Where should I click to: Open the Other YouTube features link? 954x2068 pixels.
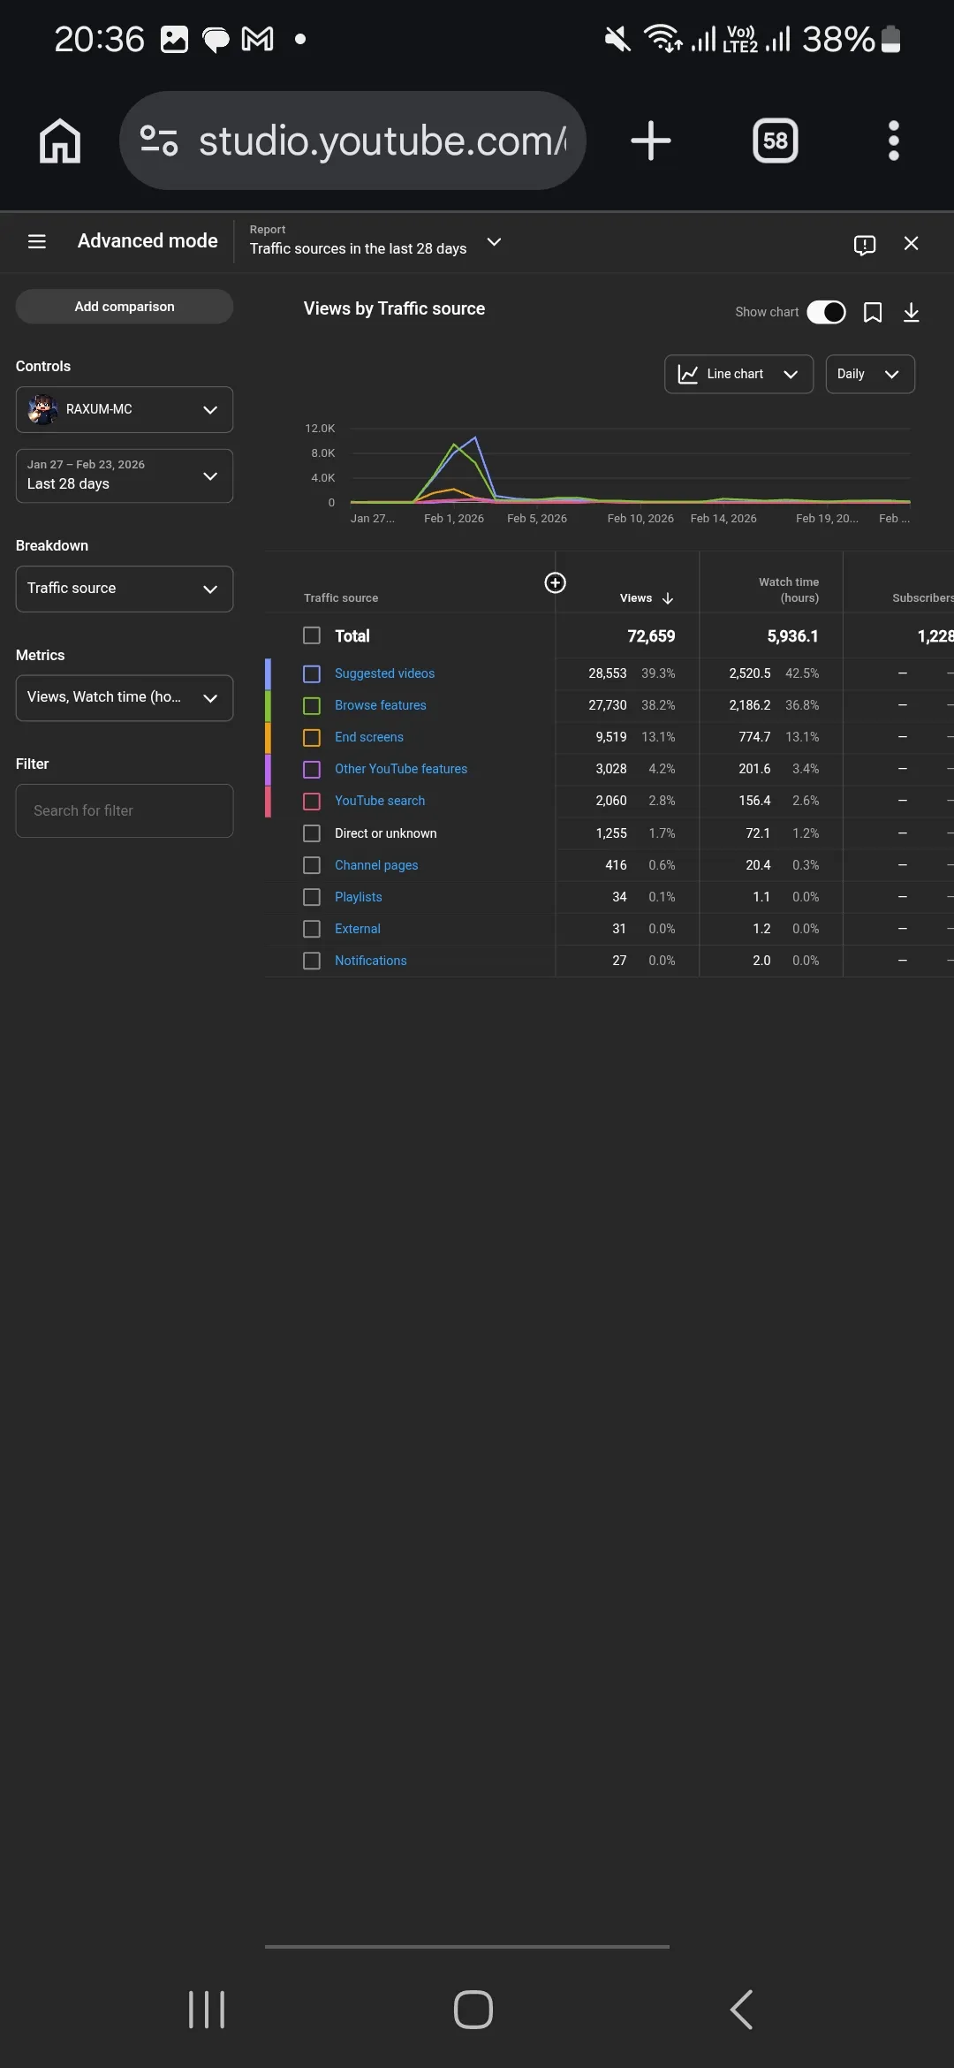point(401,769)
